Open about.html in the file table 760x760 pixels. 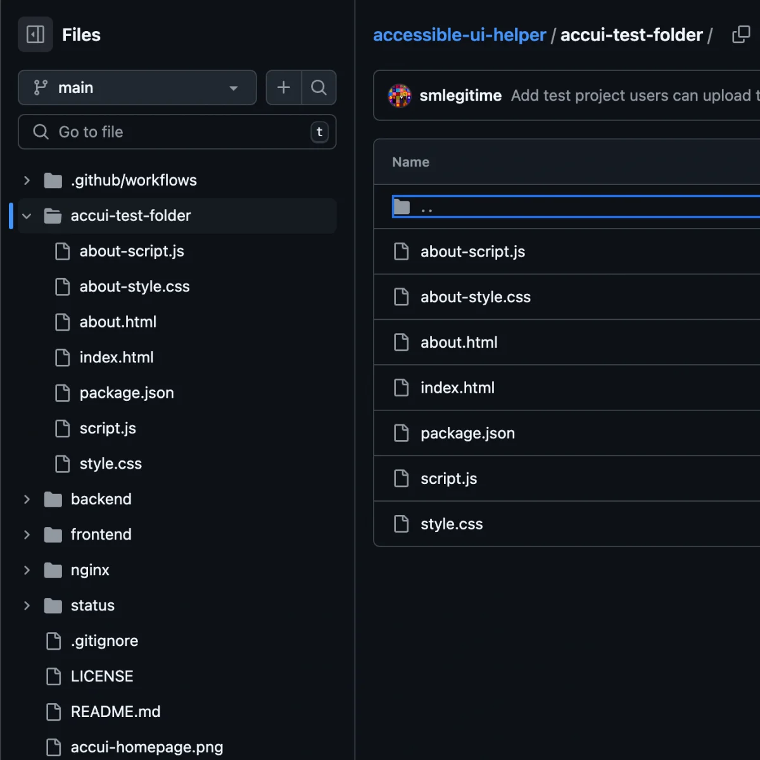pos(459,343)
